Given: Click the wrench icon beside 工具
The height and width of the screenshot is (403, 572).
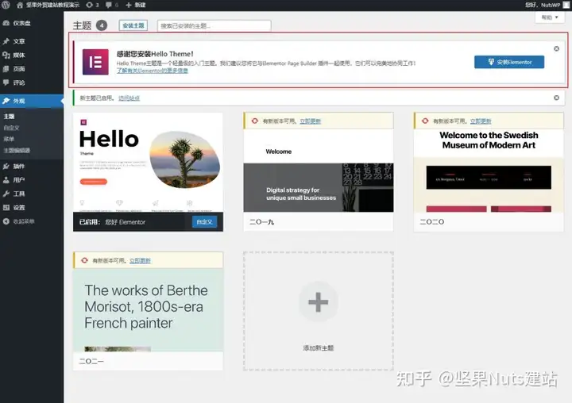Looking at the screenshot, I should (x=6, y=194).
